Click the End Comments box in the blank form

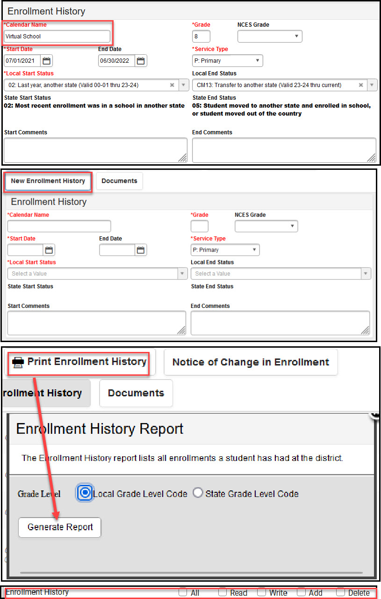pos(280,323)
